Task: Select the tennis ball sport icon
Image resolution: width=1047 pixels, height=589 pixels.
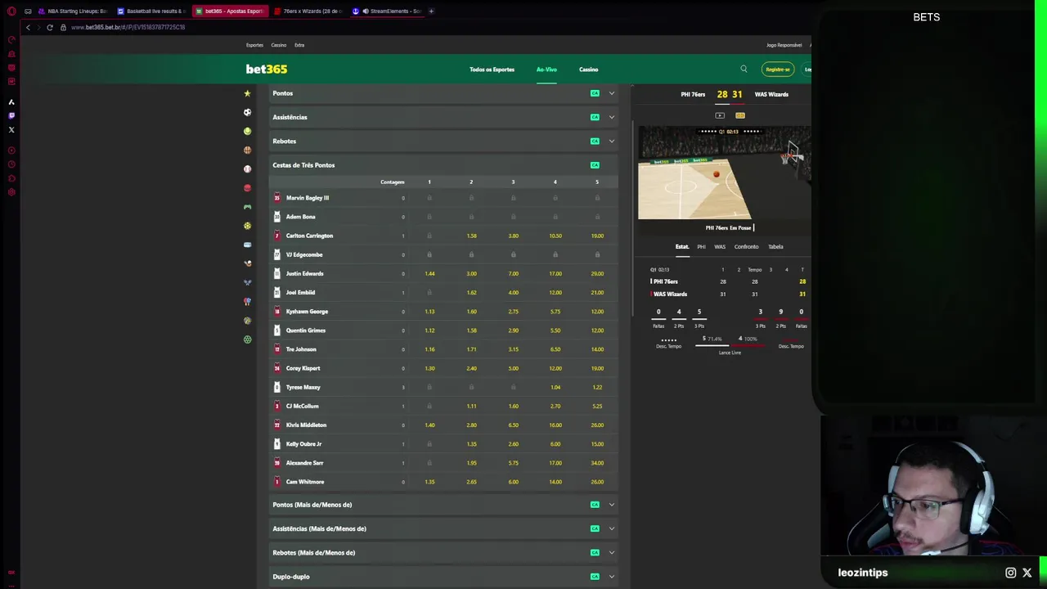Action: [x=247, y=131]
